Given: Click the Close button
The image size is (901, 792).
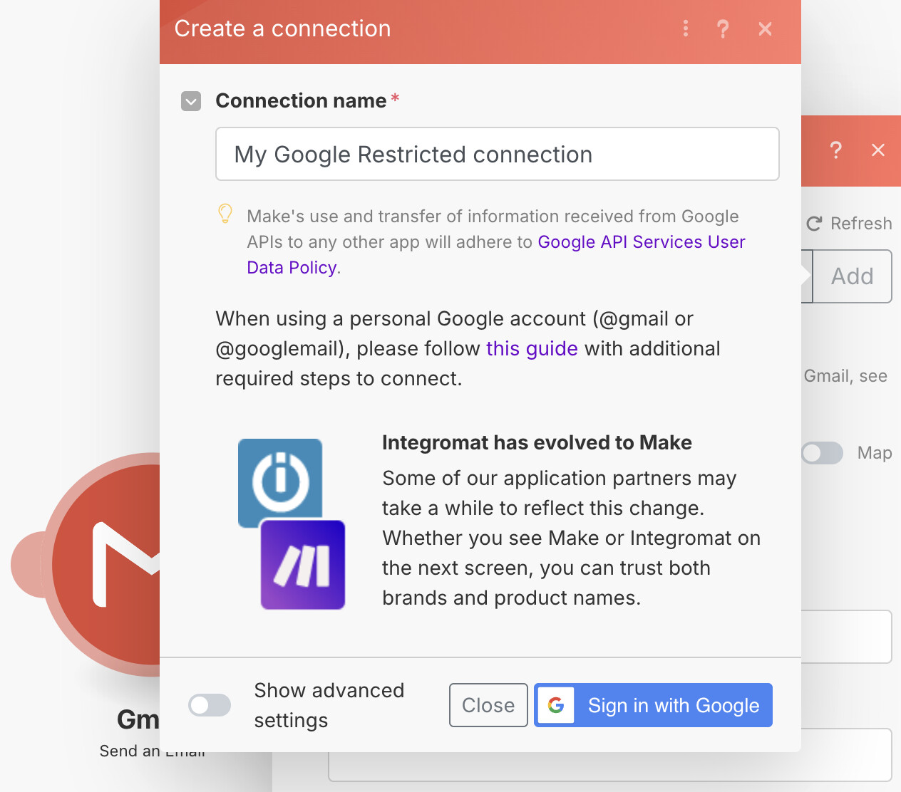Looking at the screenshot, I should (x=488, y=705).
